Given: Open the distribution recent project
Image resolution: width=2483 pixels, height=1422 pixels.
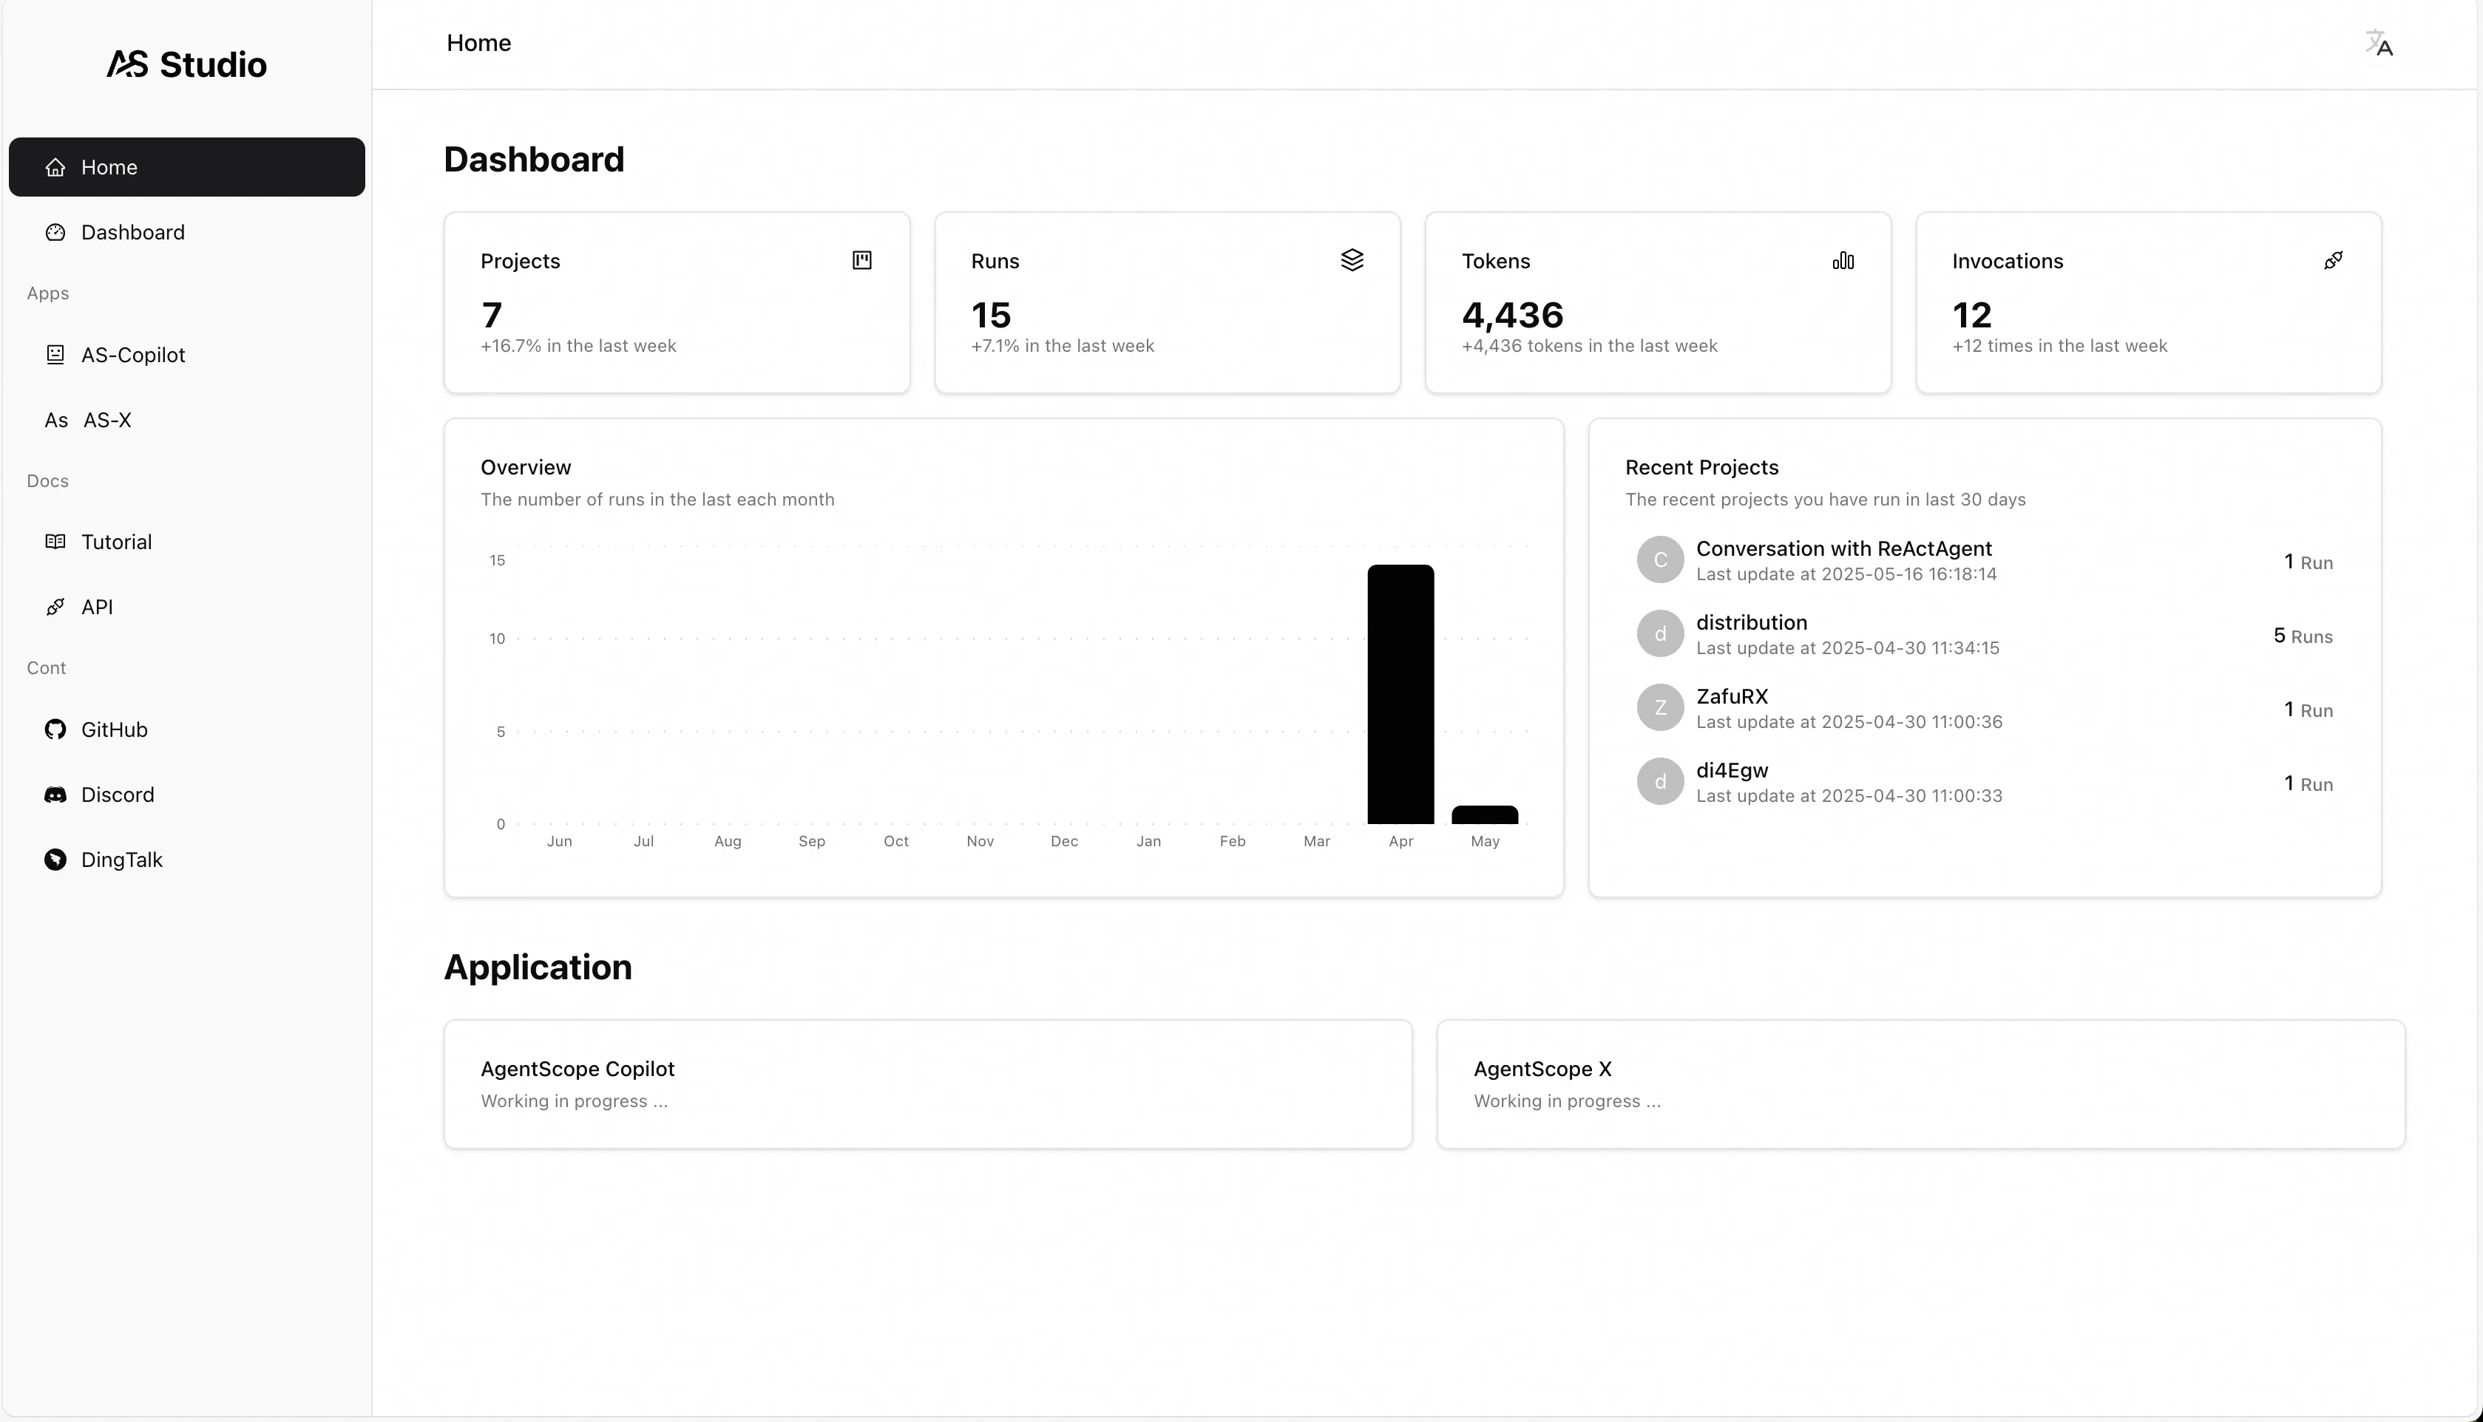Looking at the screenshot, I should (x=1752, y=623).
